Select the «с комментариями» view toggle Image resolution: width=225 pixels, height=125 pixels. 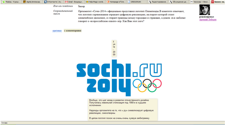[x=73, y=31]
